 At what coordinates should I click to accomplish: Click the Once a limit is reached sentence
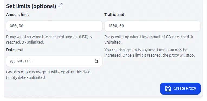coord(159,55)
